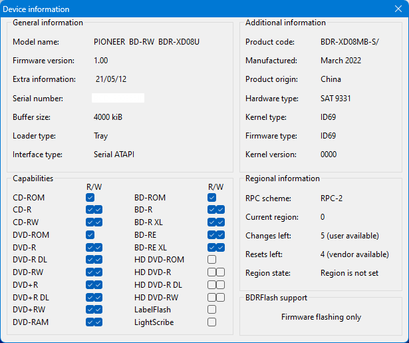This screenshot has width=409, height=343.
Task: Toggle the CD-ROM read checkbox
Action: pos(90,198)
